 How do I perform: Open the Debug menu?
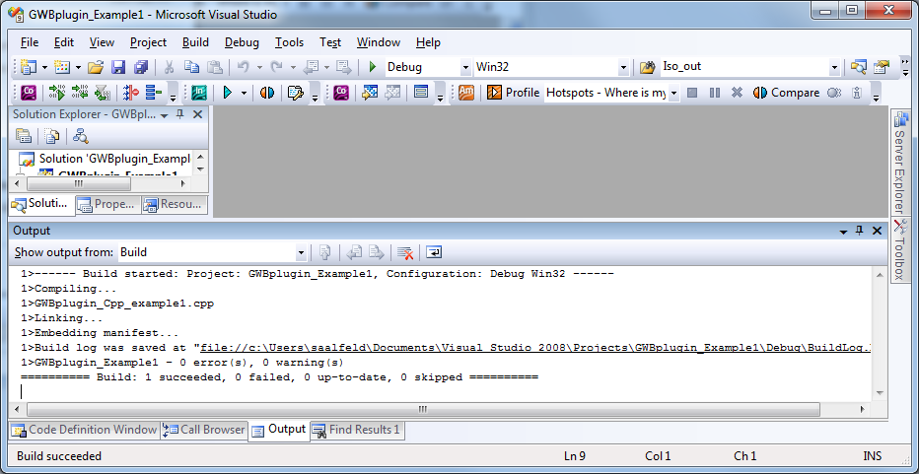242,42
